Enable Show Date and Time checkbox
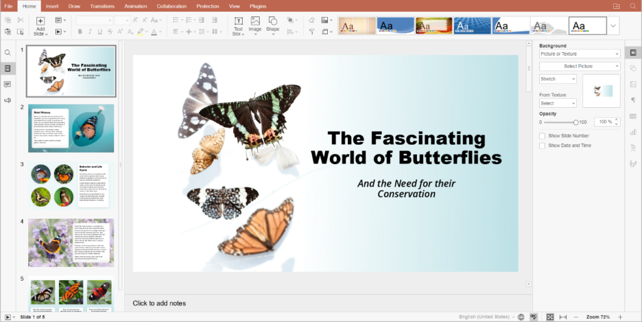Viewport: 642px width, 322px height. click(542, 146)
